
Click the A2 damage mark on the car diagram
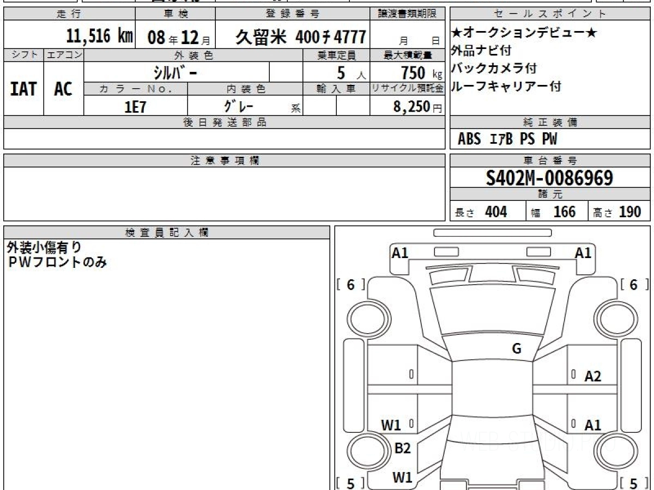coord(592,376)
